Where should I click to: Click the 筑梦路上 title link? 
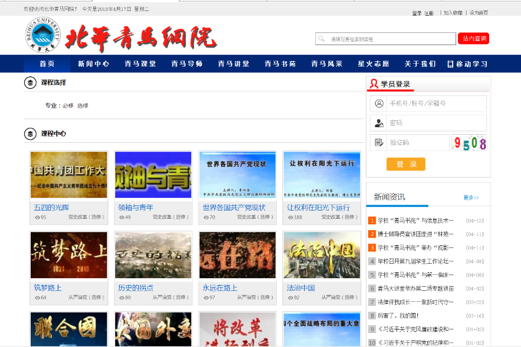[47, 288]
